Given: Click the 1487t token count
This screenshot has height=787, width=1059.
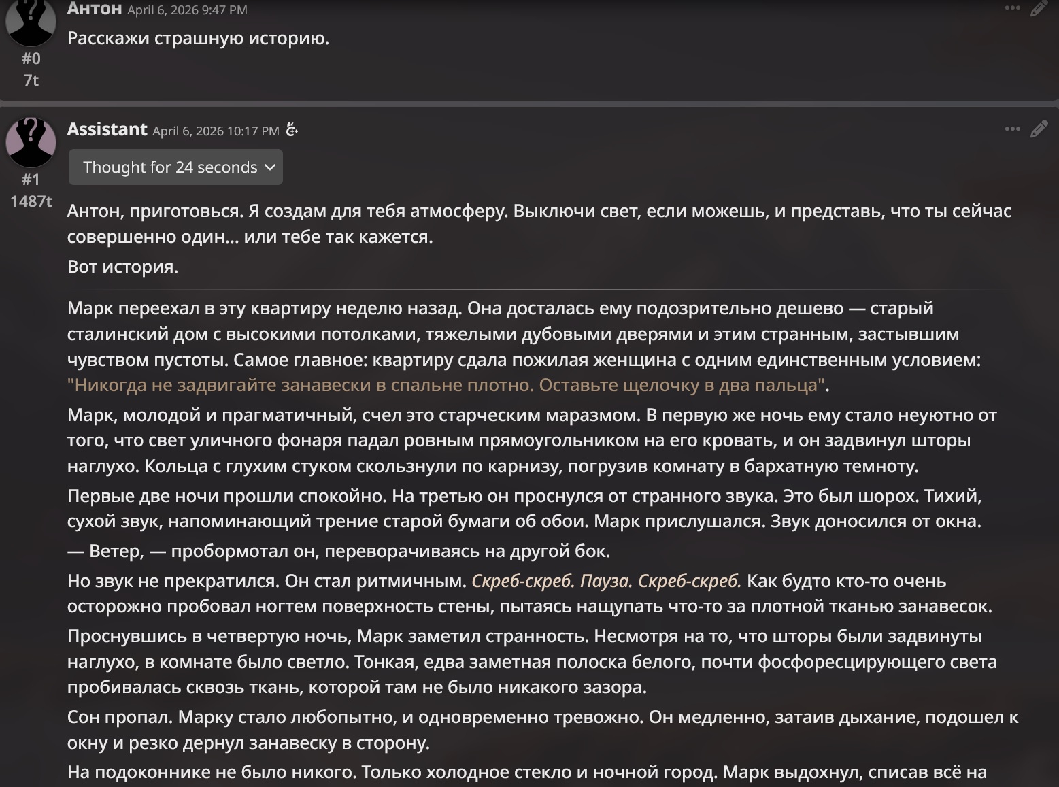Looking at the screenshot, I should 31,201.
